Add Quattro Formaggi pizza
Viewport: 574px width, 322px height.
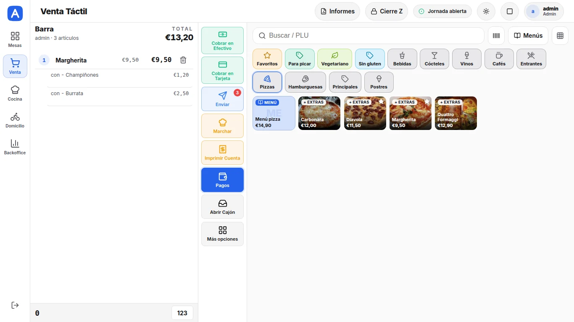coord(456,113)
